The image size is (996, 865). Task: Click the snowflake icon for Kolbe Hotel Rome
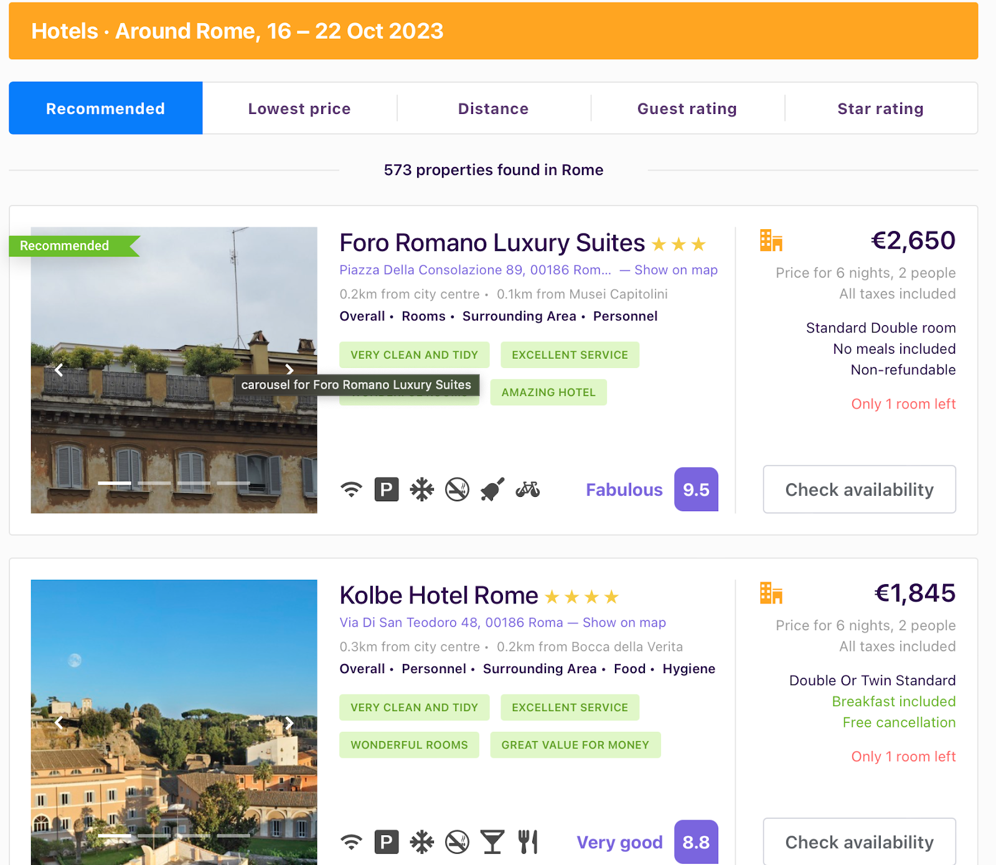click(421, 842)
